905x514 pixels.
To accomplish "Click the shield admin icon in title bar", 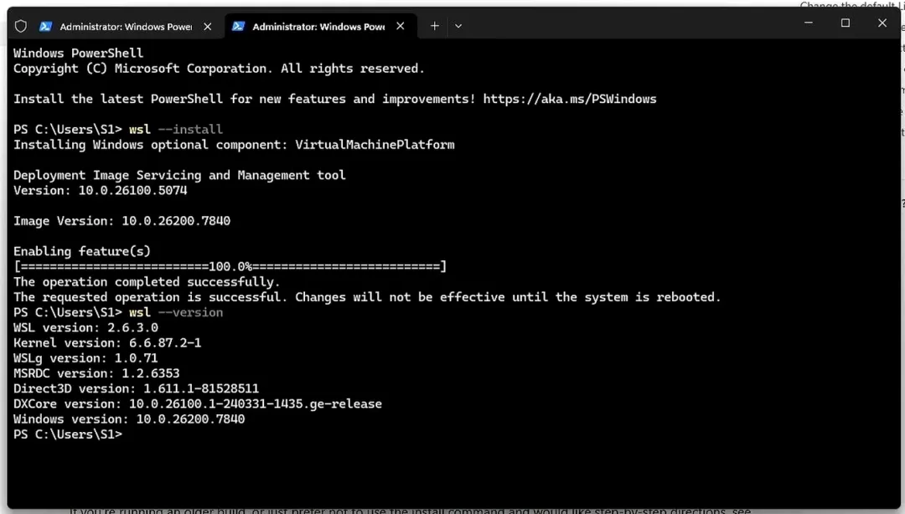I will tap(21, 26).
